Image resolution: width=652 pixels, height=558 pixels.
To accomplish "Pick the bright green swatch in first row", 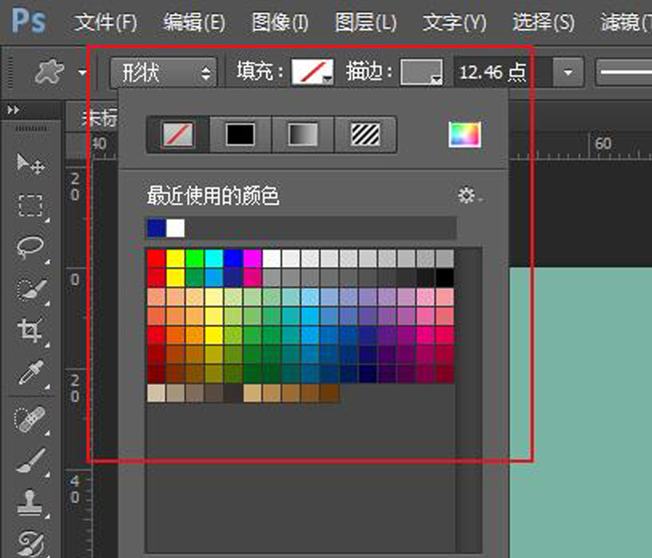I will (x=194, y=258).
